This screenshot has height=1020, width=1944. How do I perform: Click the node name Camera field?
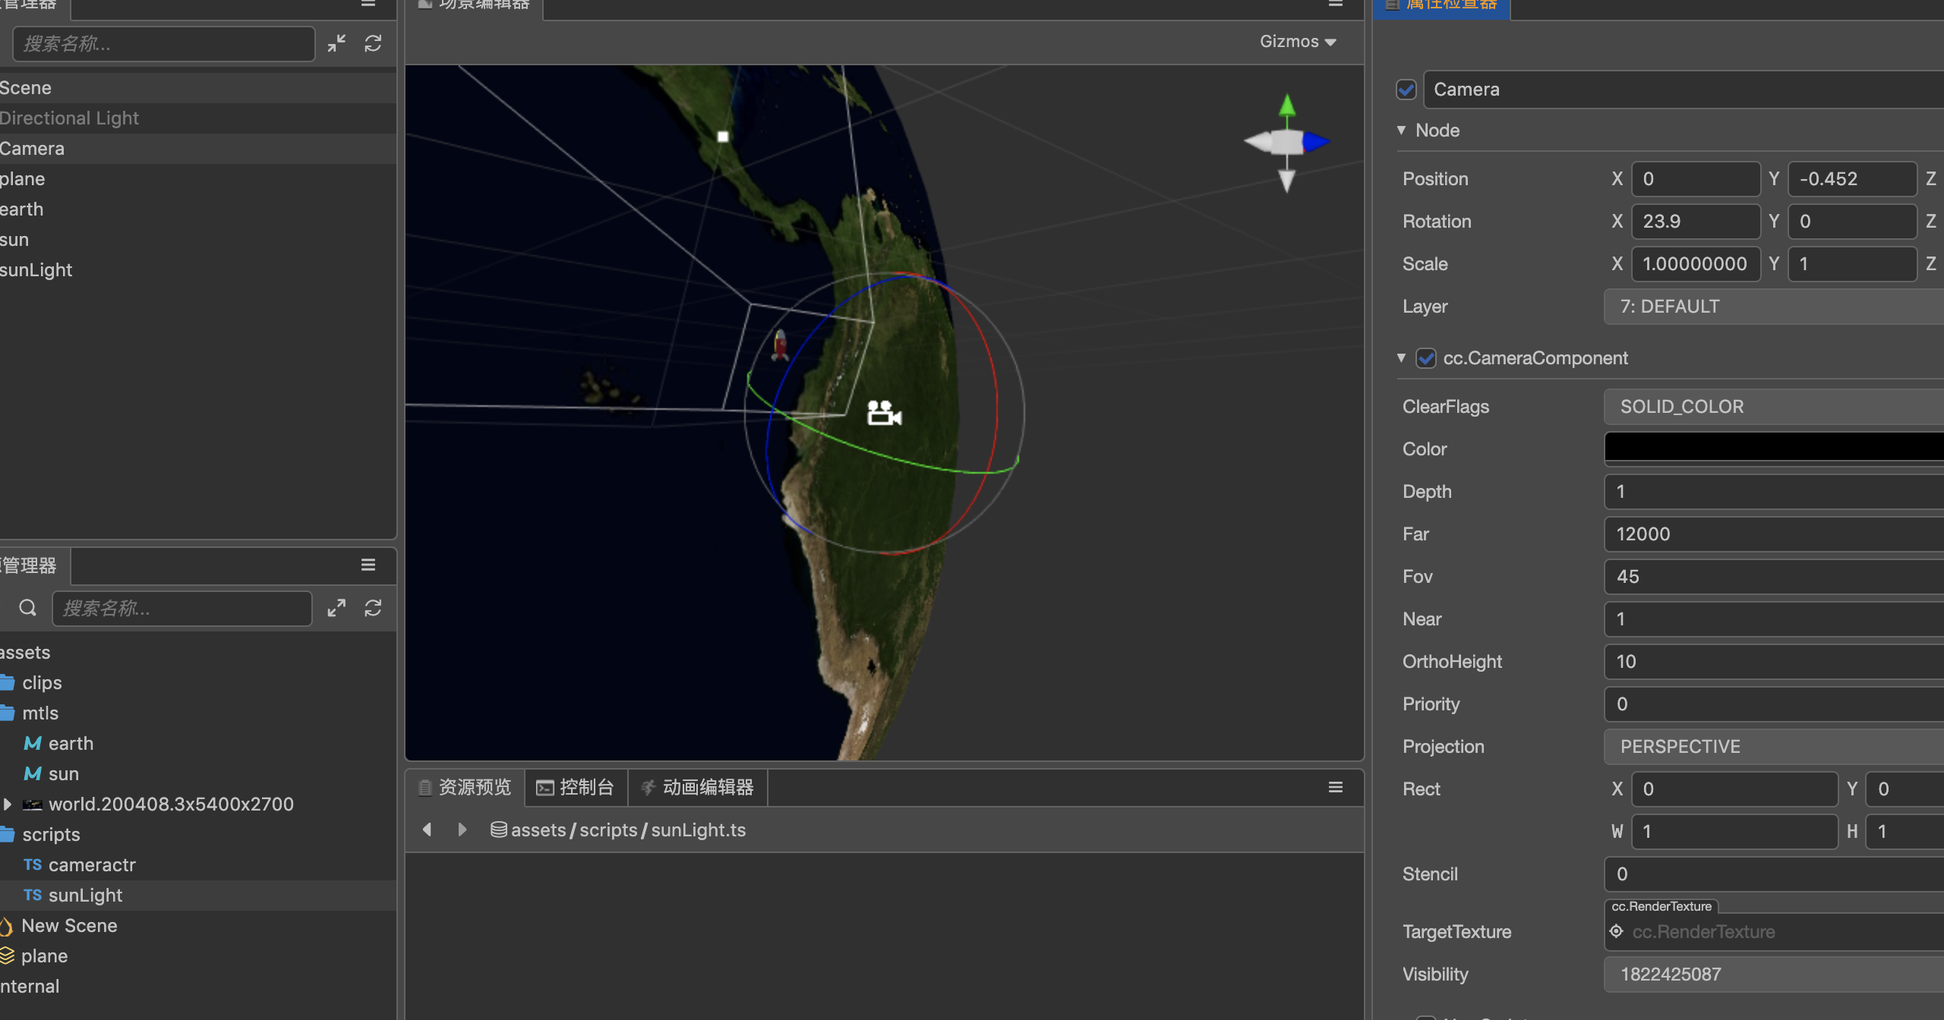pyautogui.click(x=1684, y=90)
